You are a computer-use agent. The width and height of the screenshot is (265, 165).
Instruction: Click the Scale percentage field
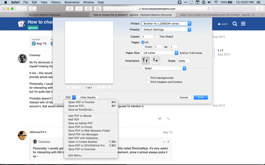tap(183, 61)
